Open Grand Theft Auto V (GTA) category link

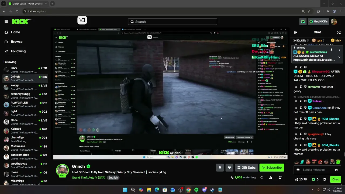tap(89, 178)
